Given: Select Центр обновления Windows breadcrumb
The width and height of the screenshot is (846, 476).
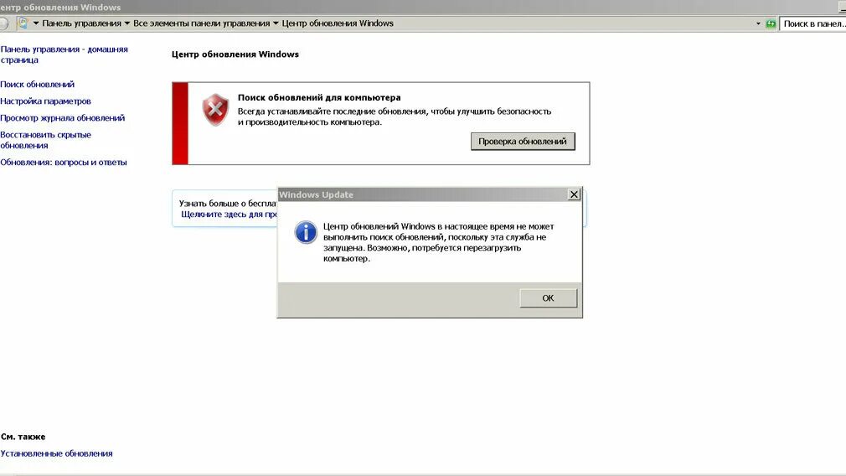Looking at the screenshot, I should (338, 23).
